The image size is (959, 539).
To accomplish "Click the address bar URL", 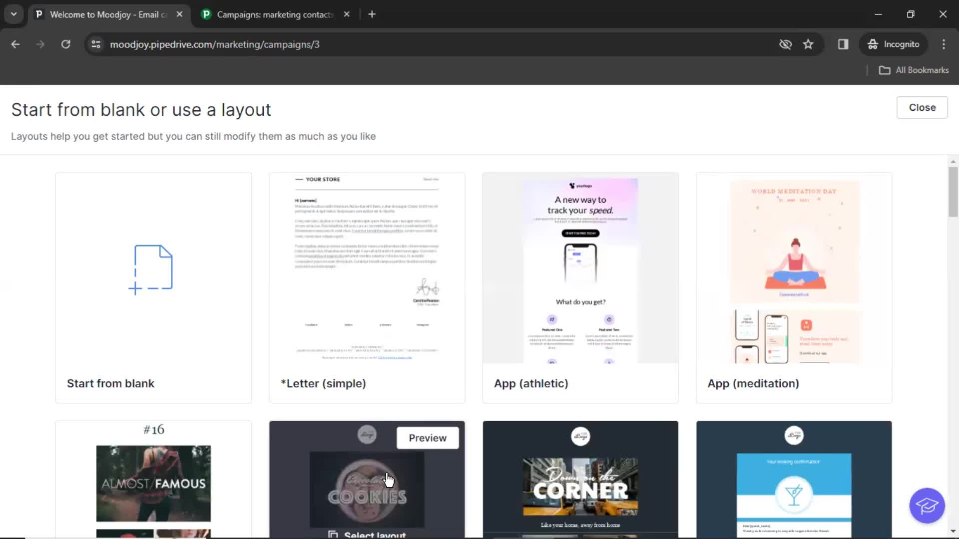I will (215, 44).
